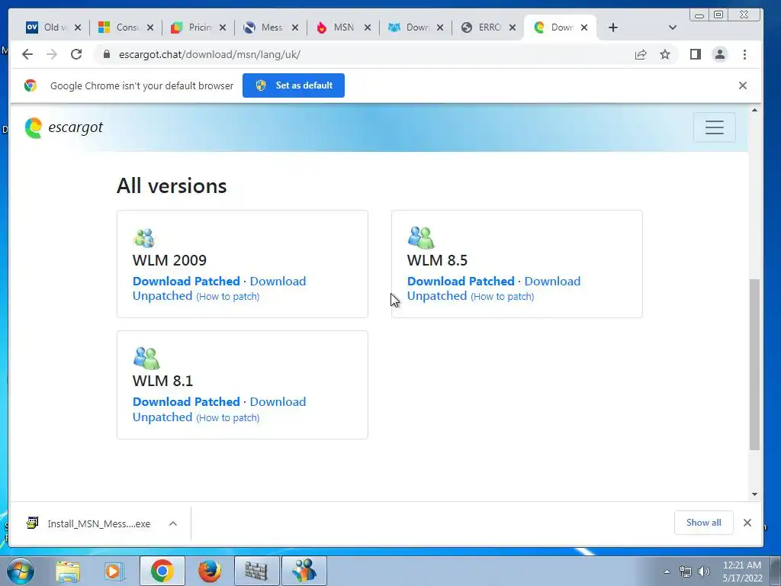This screenshot has height=586, width=781.
Task: Dismiss the default browser infobar
Action: point(743,85)
